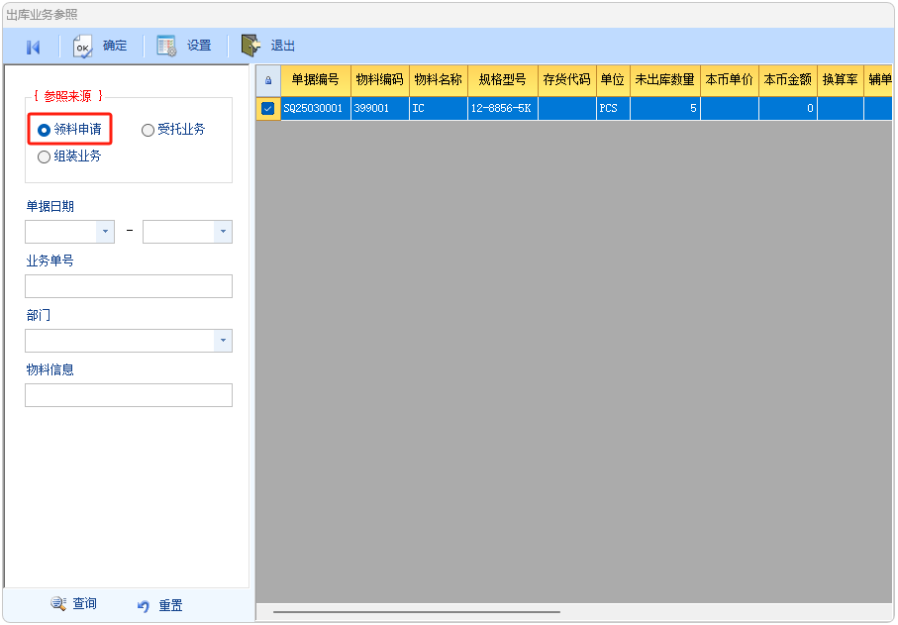Click 本币单价 column header
Image resolution: width=898 pixels, height=625 pixels.
click(x=730, y=80)
